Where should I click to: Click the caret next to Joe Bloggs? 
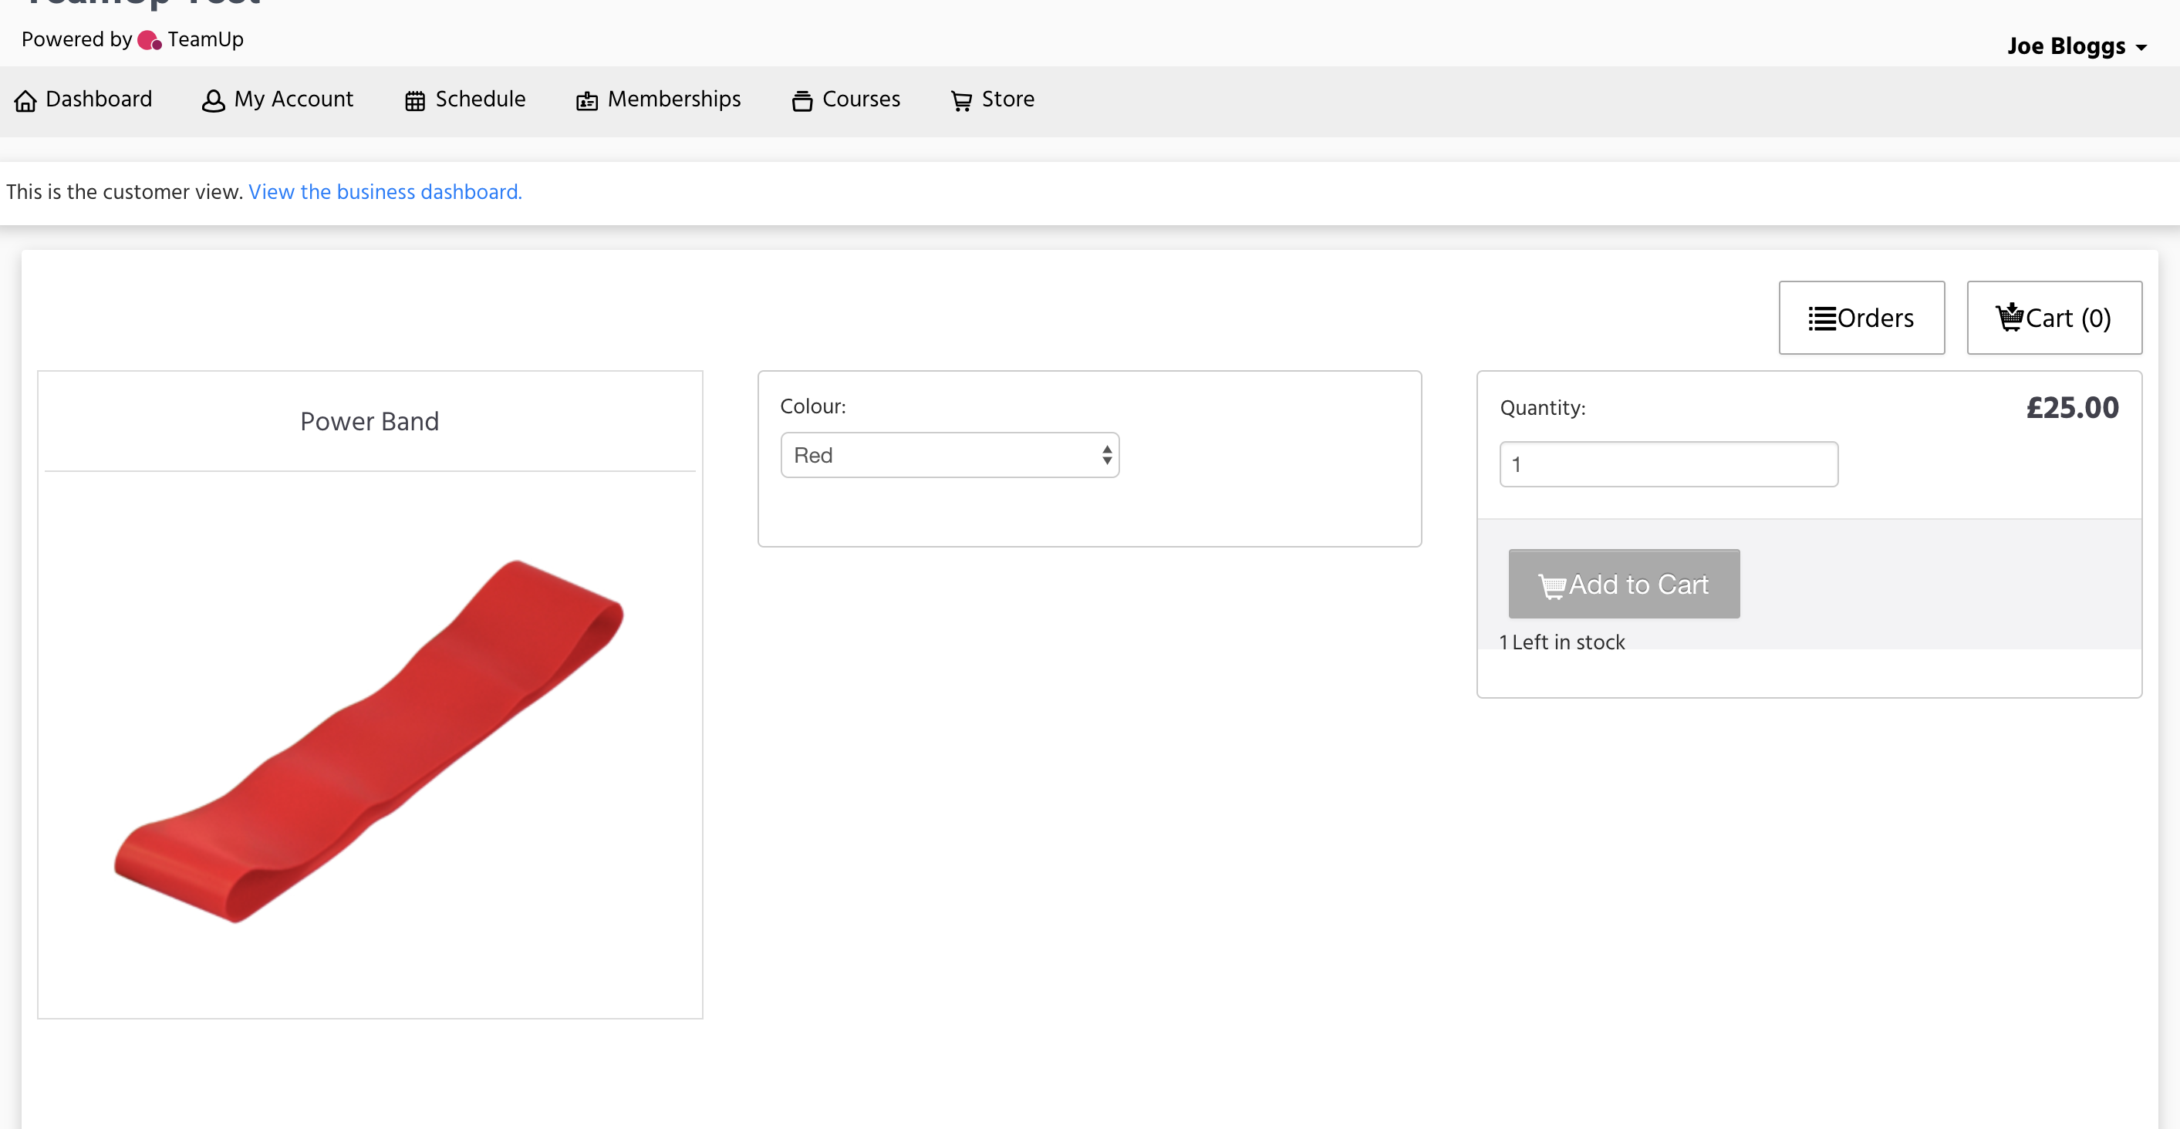click(2141, 49)
